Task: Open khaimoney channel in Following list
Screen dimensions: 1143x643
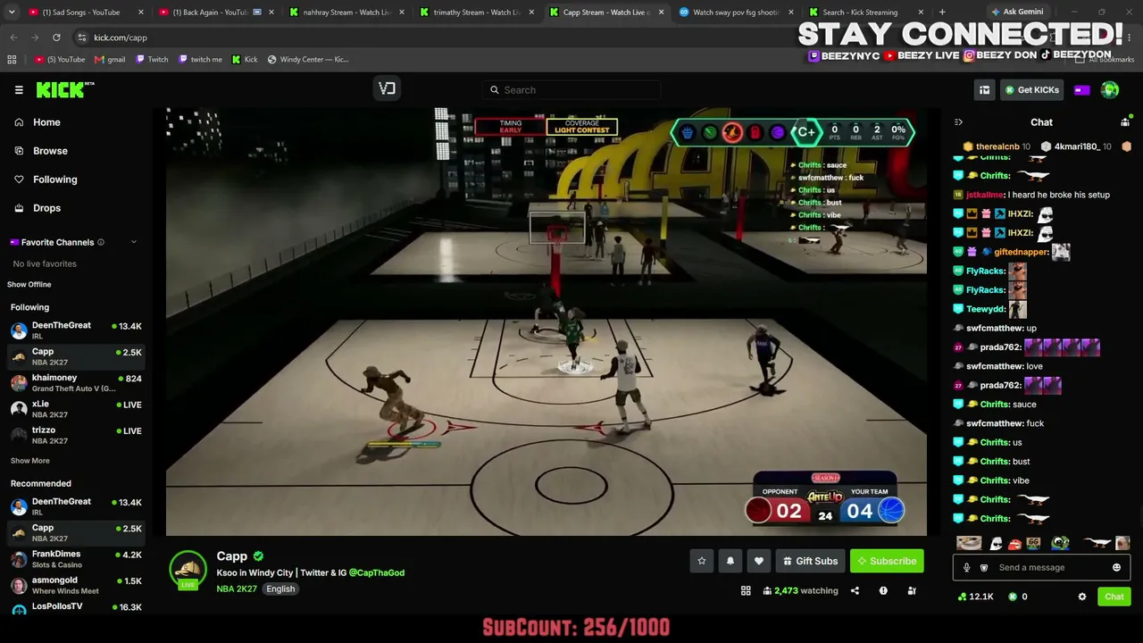Action: coord(76,382)
